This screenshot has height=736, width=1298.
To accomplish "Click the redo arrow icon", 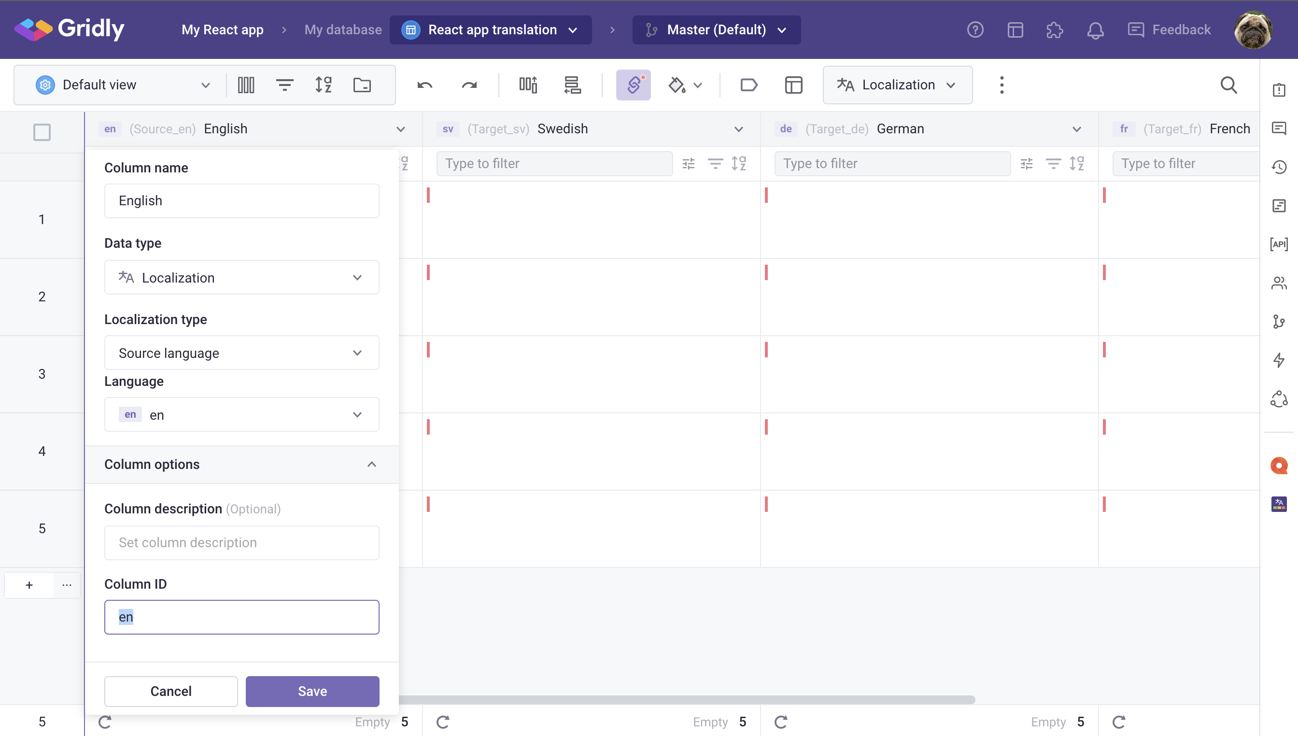I will (x=469, y=85).
